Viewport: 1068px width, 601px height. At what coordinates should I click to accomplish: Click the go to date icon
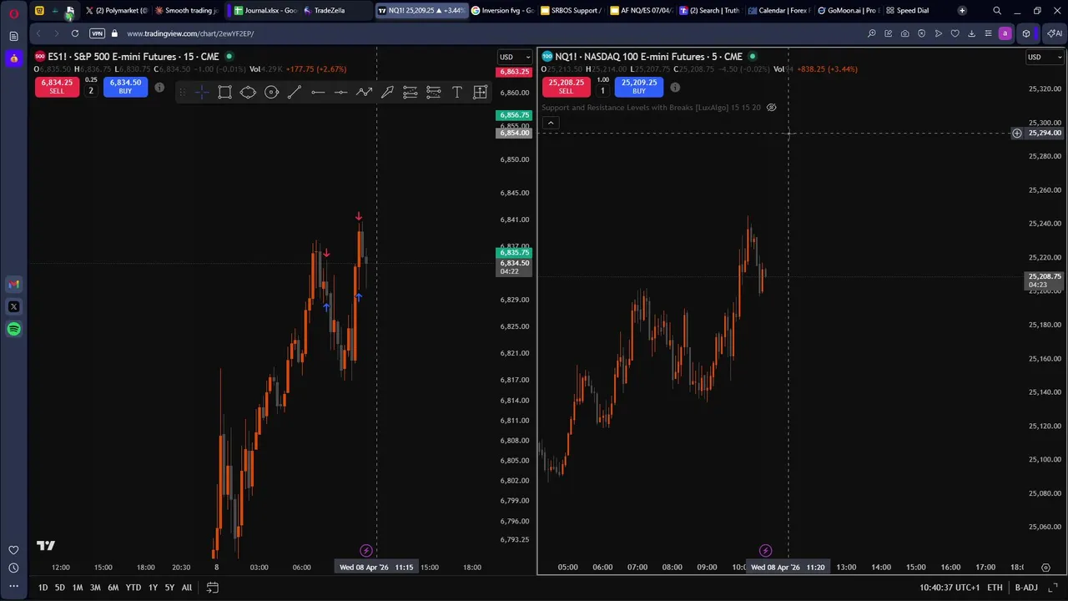coord(213,587)
